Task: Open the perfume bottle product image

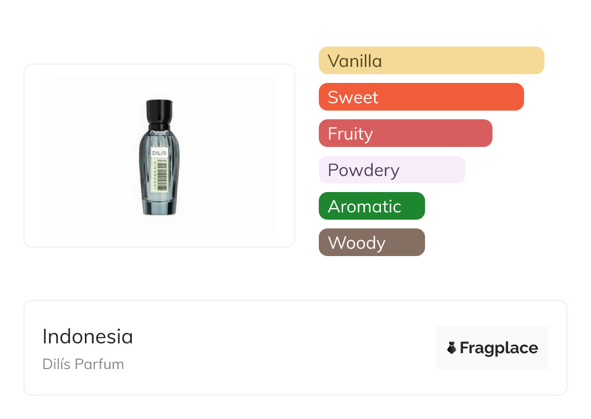Action: tap(159, 156)
